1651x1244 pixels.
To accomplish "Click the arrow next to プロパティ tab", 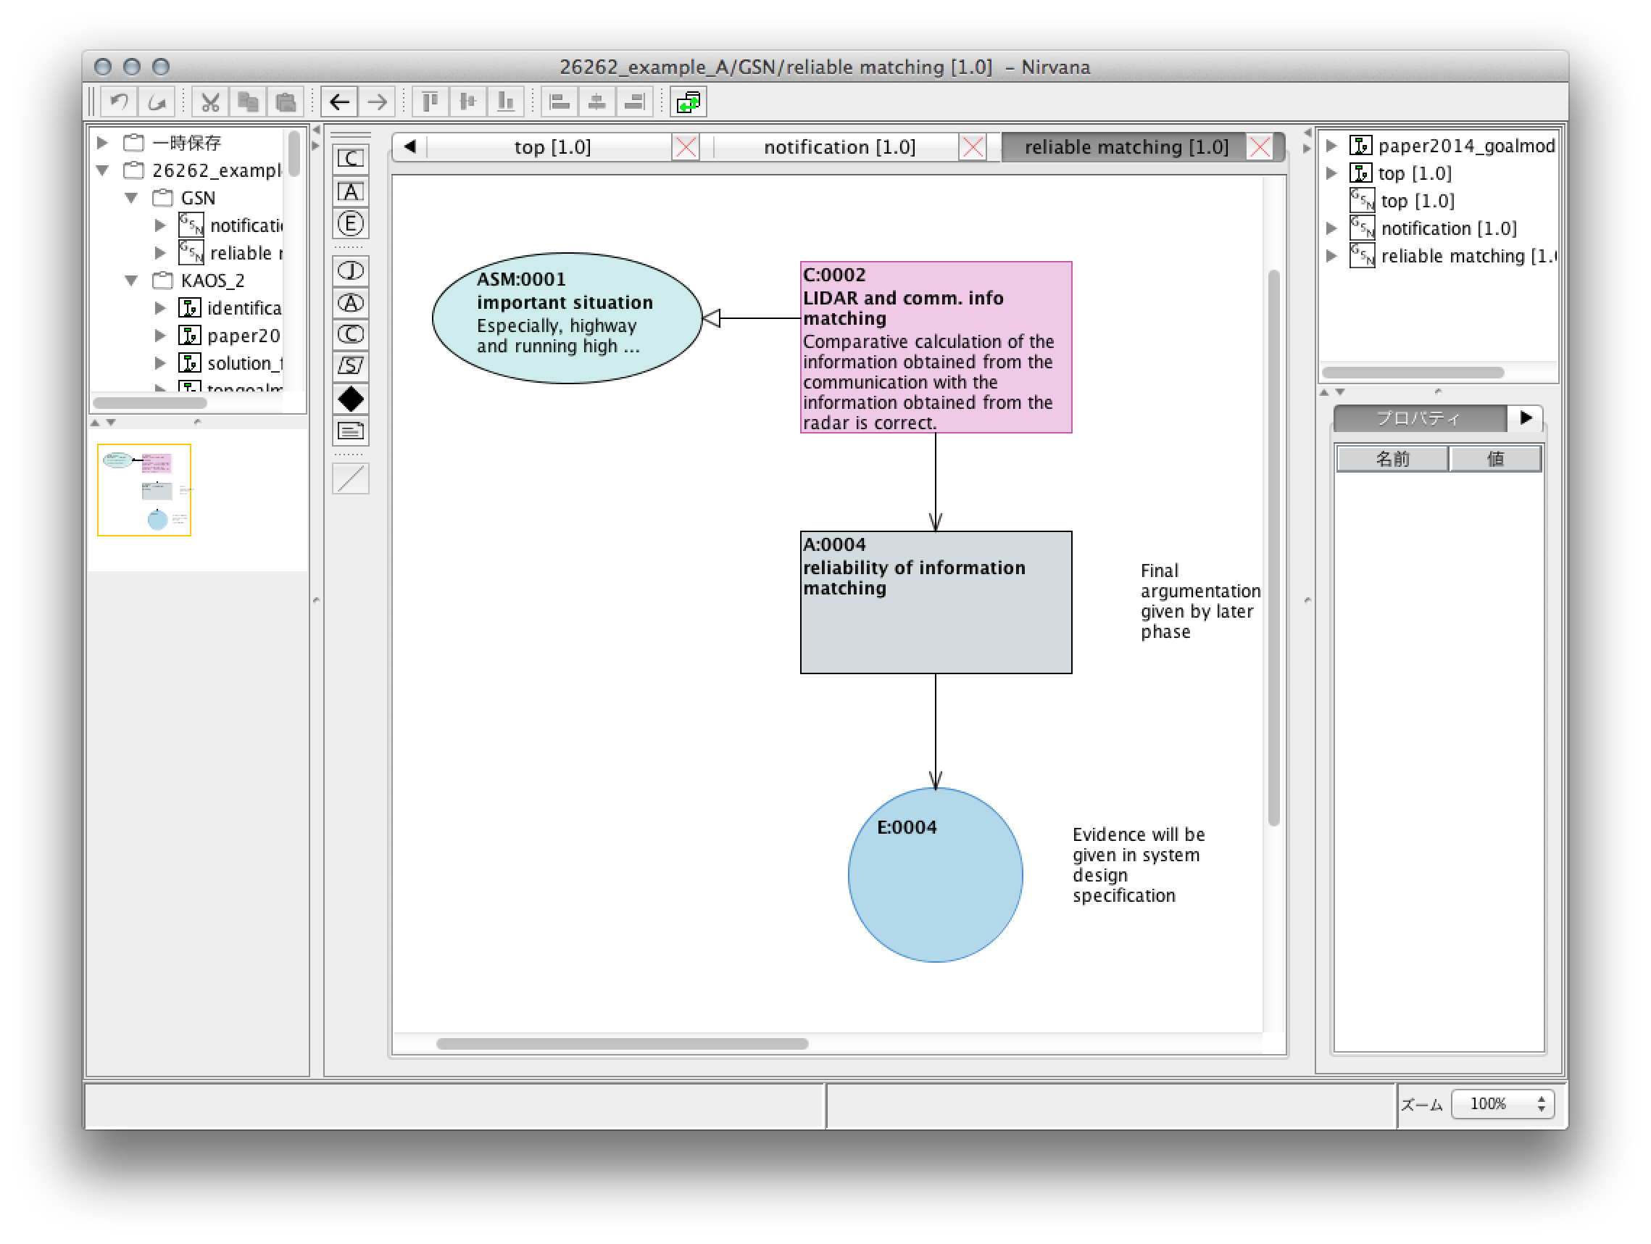I will point(1526,418).
